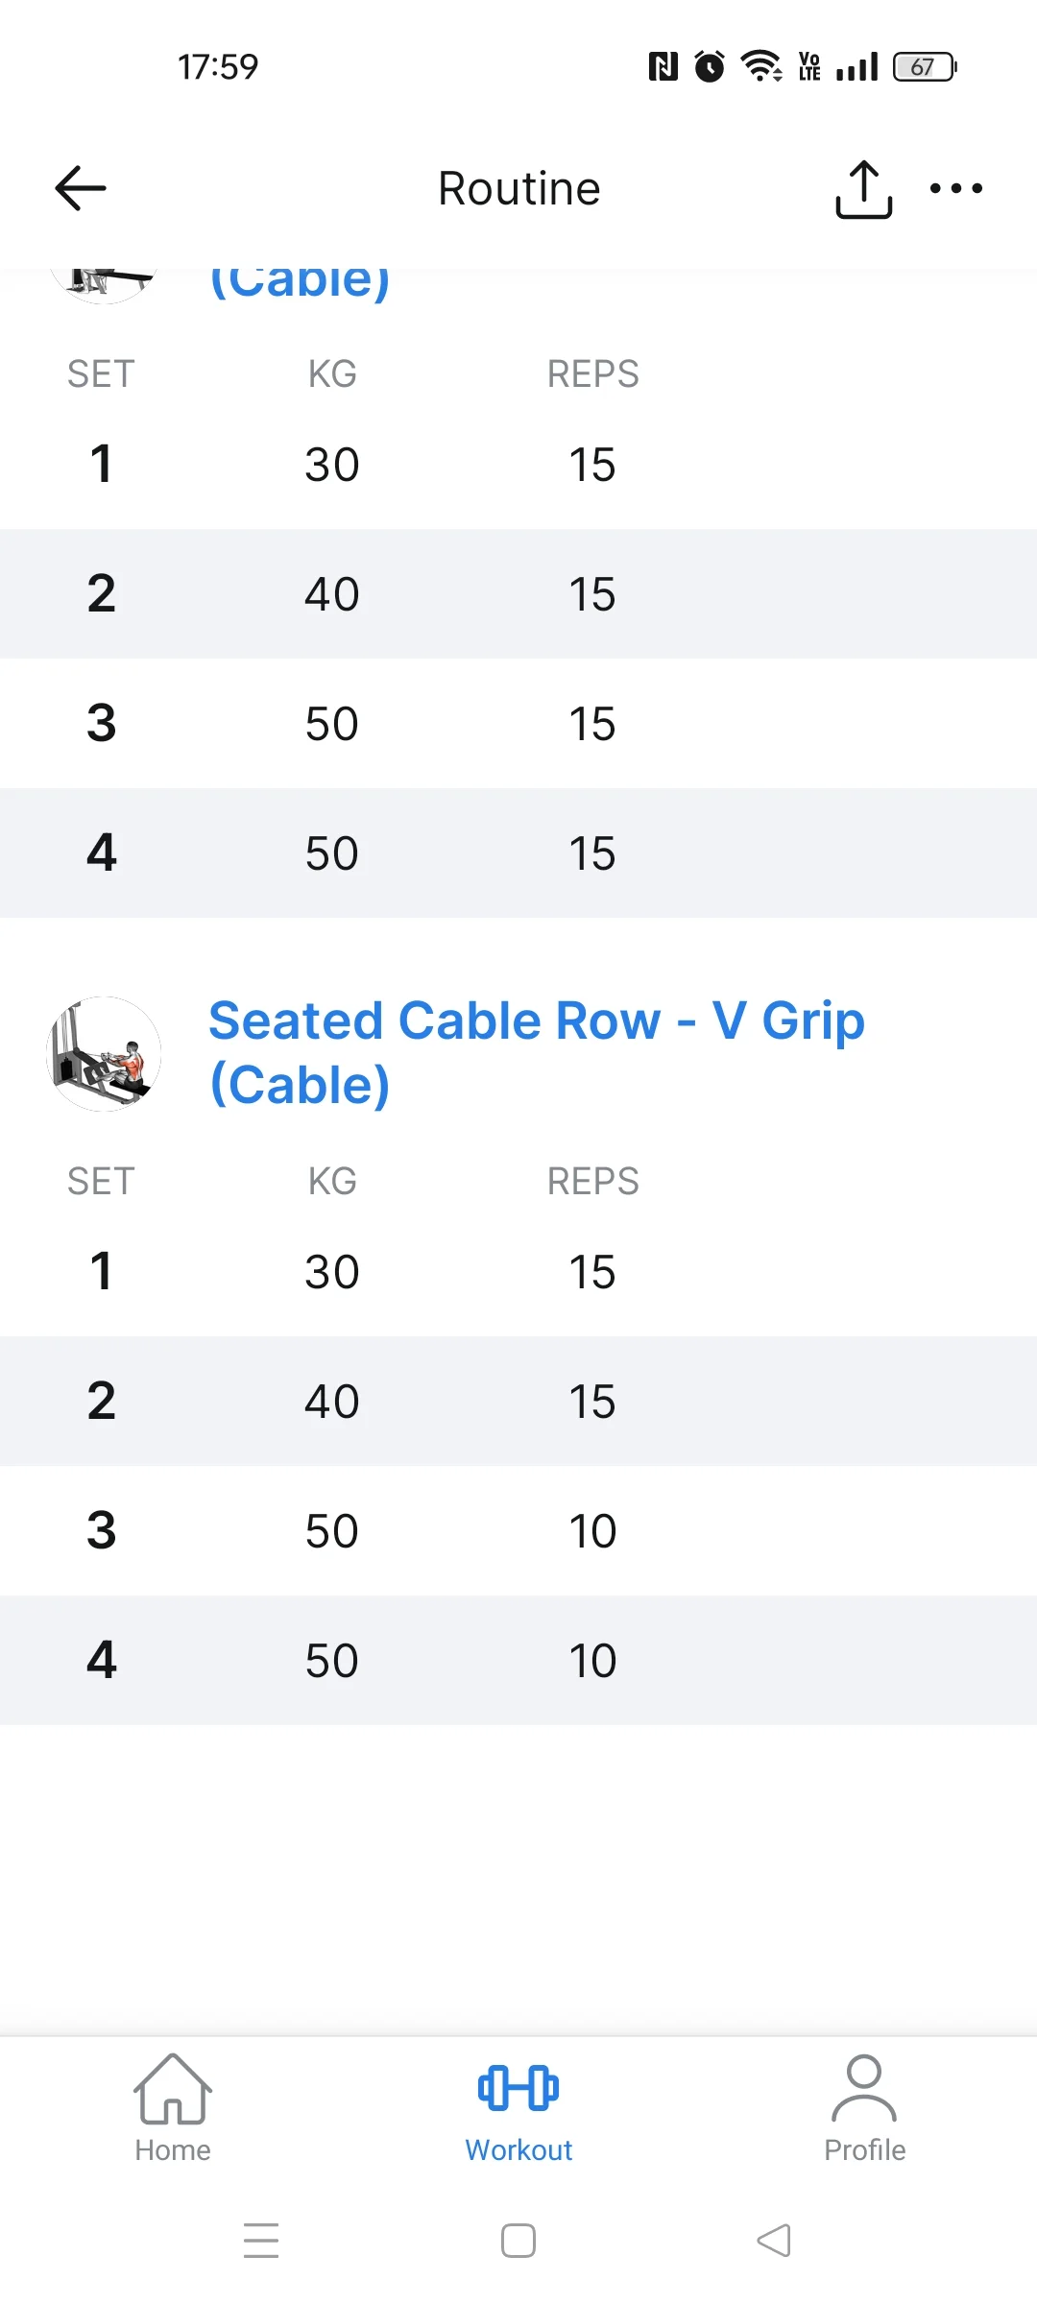1037x2304 pixels.
Task: Tap the battery indicator in status bar
Action: point(924,67)
